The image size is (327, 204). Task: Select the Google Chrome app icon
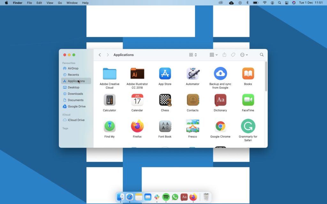220,126
